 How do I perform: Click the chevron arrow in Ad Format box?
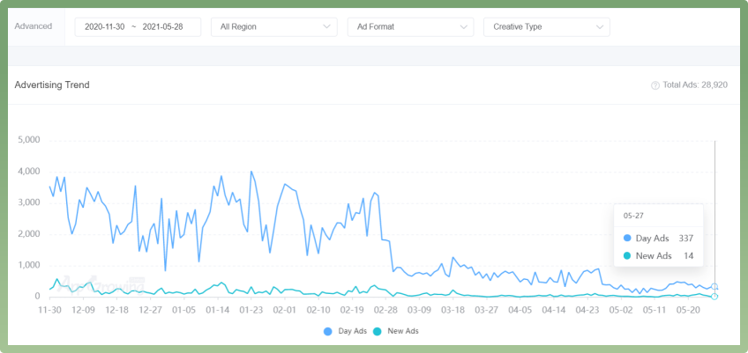[x=464, y=27]
